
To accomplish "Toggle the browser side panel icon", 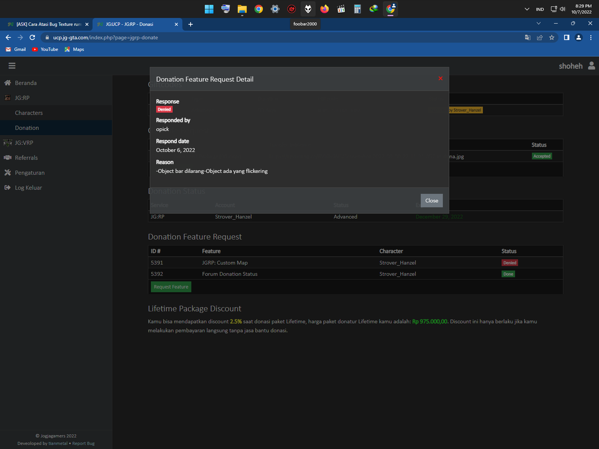I will point(566,38).
